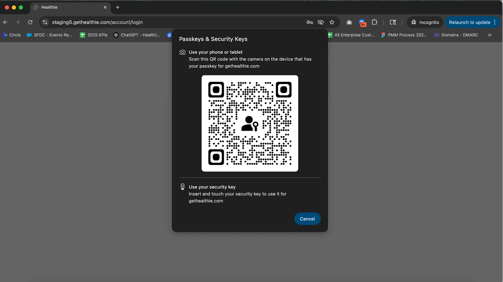Click the tab search side panel icon

click(x=393, y=22)
